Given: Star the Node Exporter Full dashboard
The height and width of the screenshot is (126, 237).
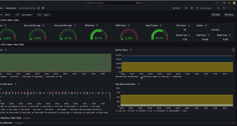Looking at the screenshot, I should tap(39, 8).
